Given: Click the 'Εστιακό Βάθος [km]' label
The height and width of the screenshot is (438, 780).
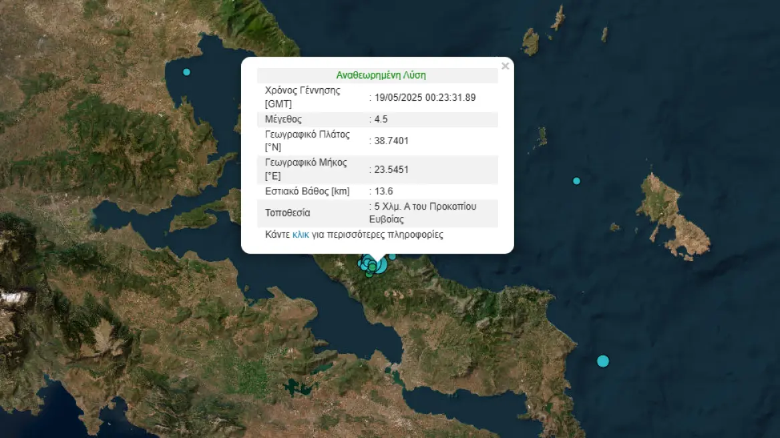Looking at the screenshot, I should click(x=307, y=192).
